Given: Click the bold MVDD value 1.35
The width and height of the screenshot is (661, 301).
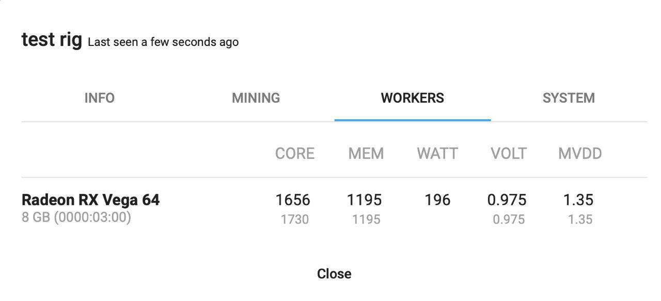Looking at the screenshot, I should pos(579,200).
